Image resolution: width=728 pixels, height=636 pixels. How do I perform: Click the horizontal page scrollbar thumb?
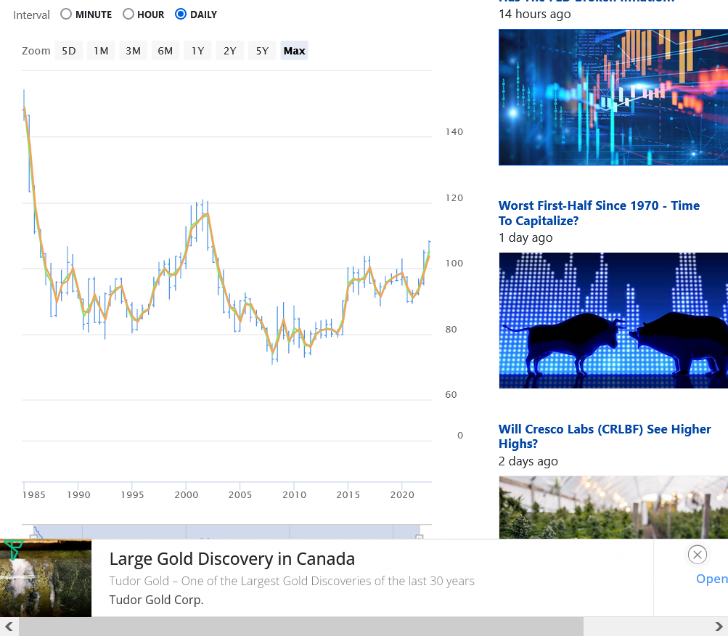click(x=301, y=627)
